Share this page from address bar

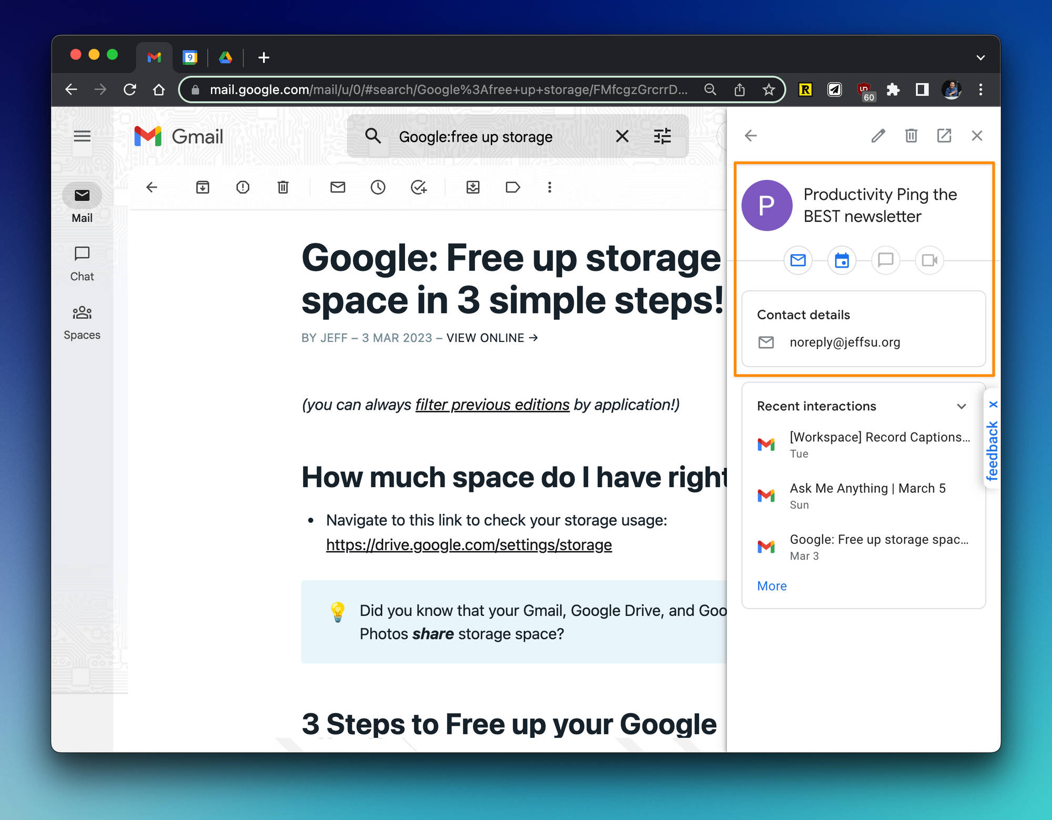[740, 90]
